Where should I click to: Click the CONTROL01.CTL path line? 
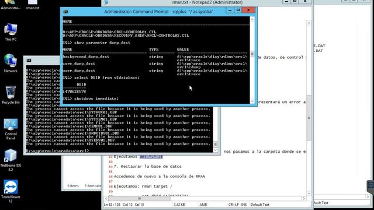click(x=109, y=32)
